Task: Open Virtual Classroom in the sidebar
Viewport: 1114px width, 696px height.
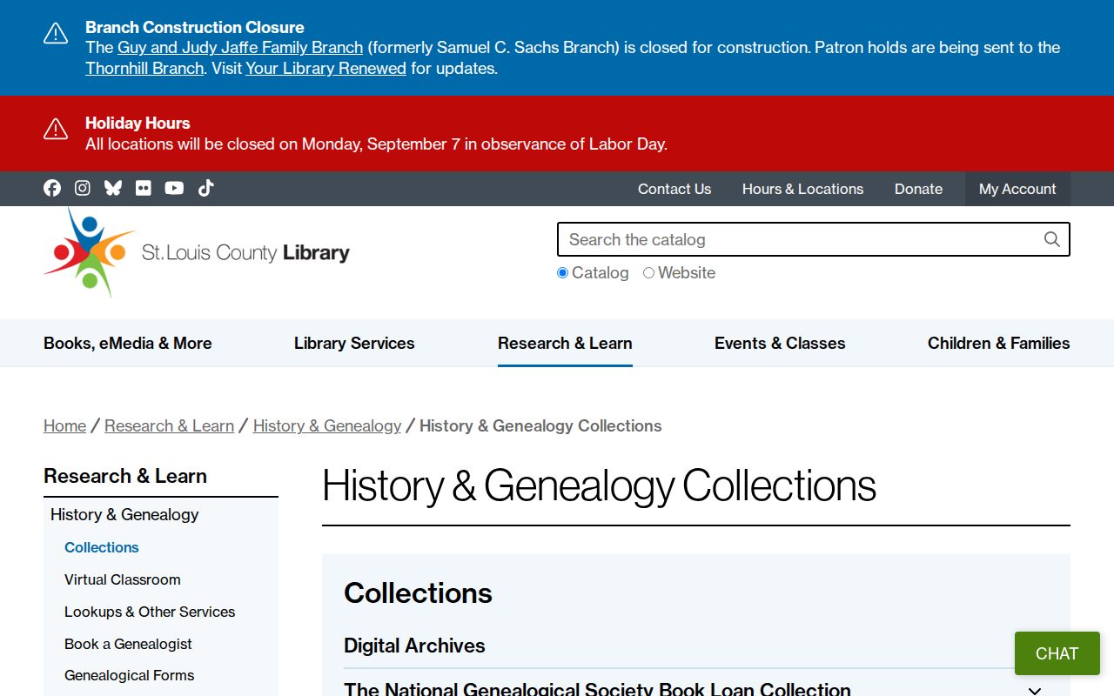Action: tap(123, 579)
